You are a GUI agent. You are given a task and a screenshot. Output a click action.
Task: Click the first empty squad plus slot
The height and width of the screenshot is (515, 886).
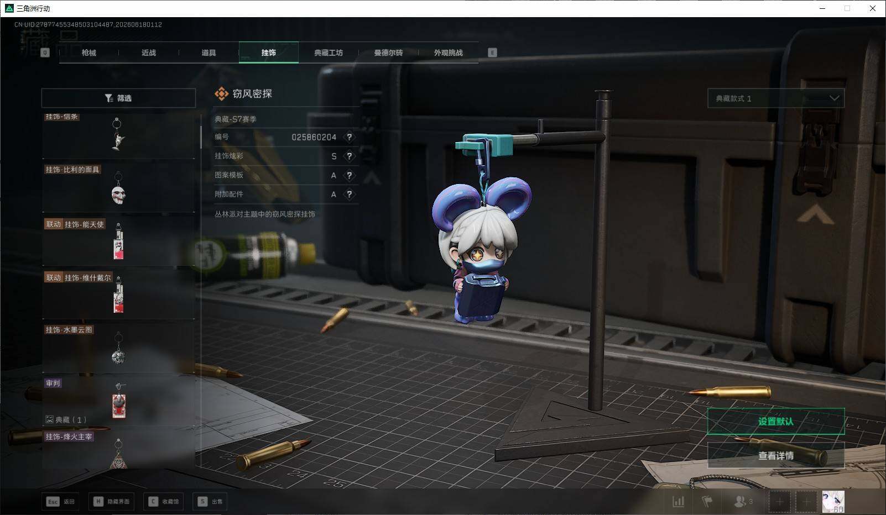779,502
